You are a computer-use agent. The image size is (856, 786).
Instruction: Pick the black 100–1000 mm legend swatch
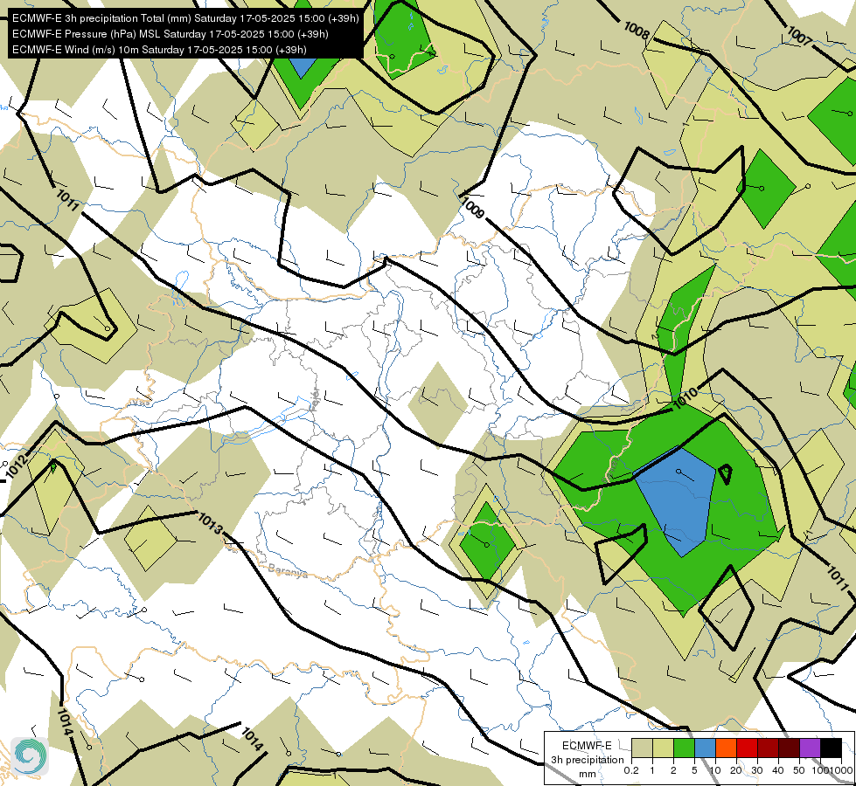pyautogui.click(x=831, y=748)
